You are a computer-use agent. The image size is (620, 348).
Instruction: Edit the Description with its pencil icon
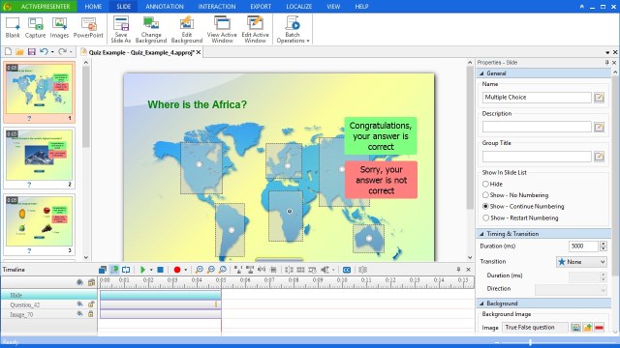[x=599, y=127]
